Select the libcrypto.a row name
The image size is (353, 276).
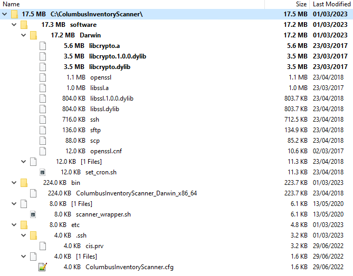[104, 46]
